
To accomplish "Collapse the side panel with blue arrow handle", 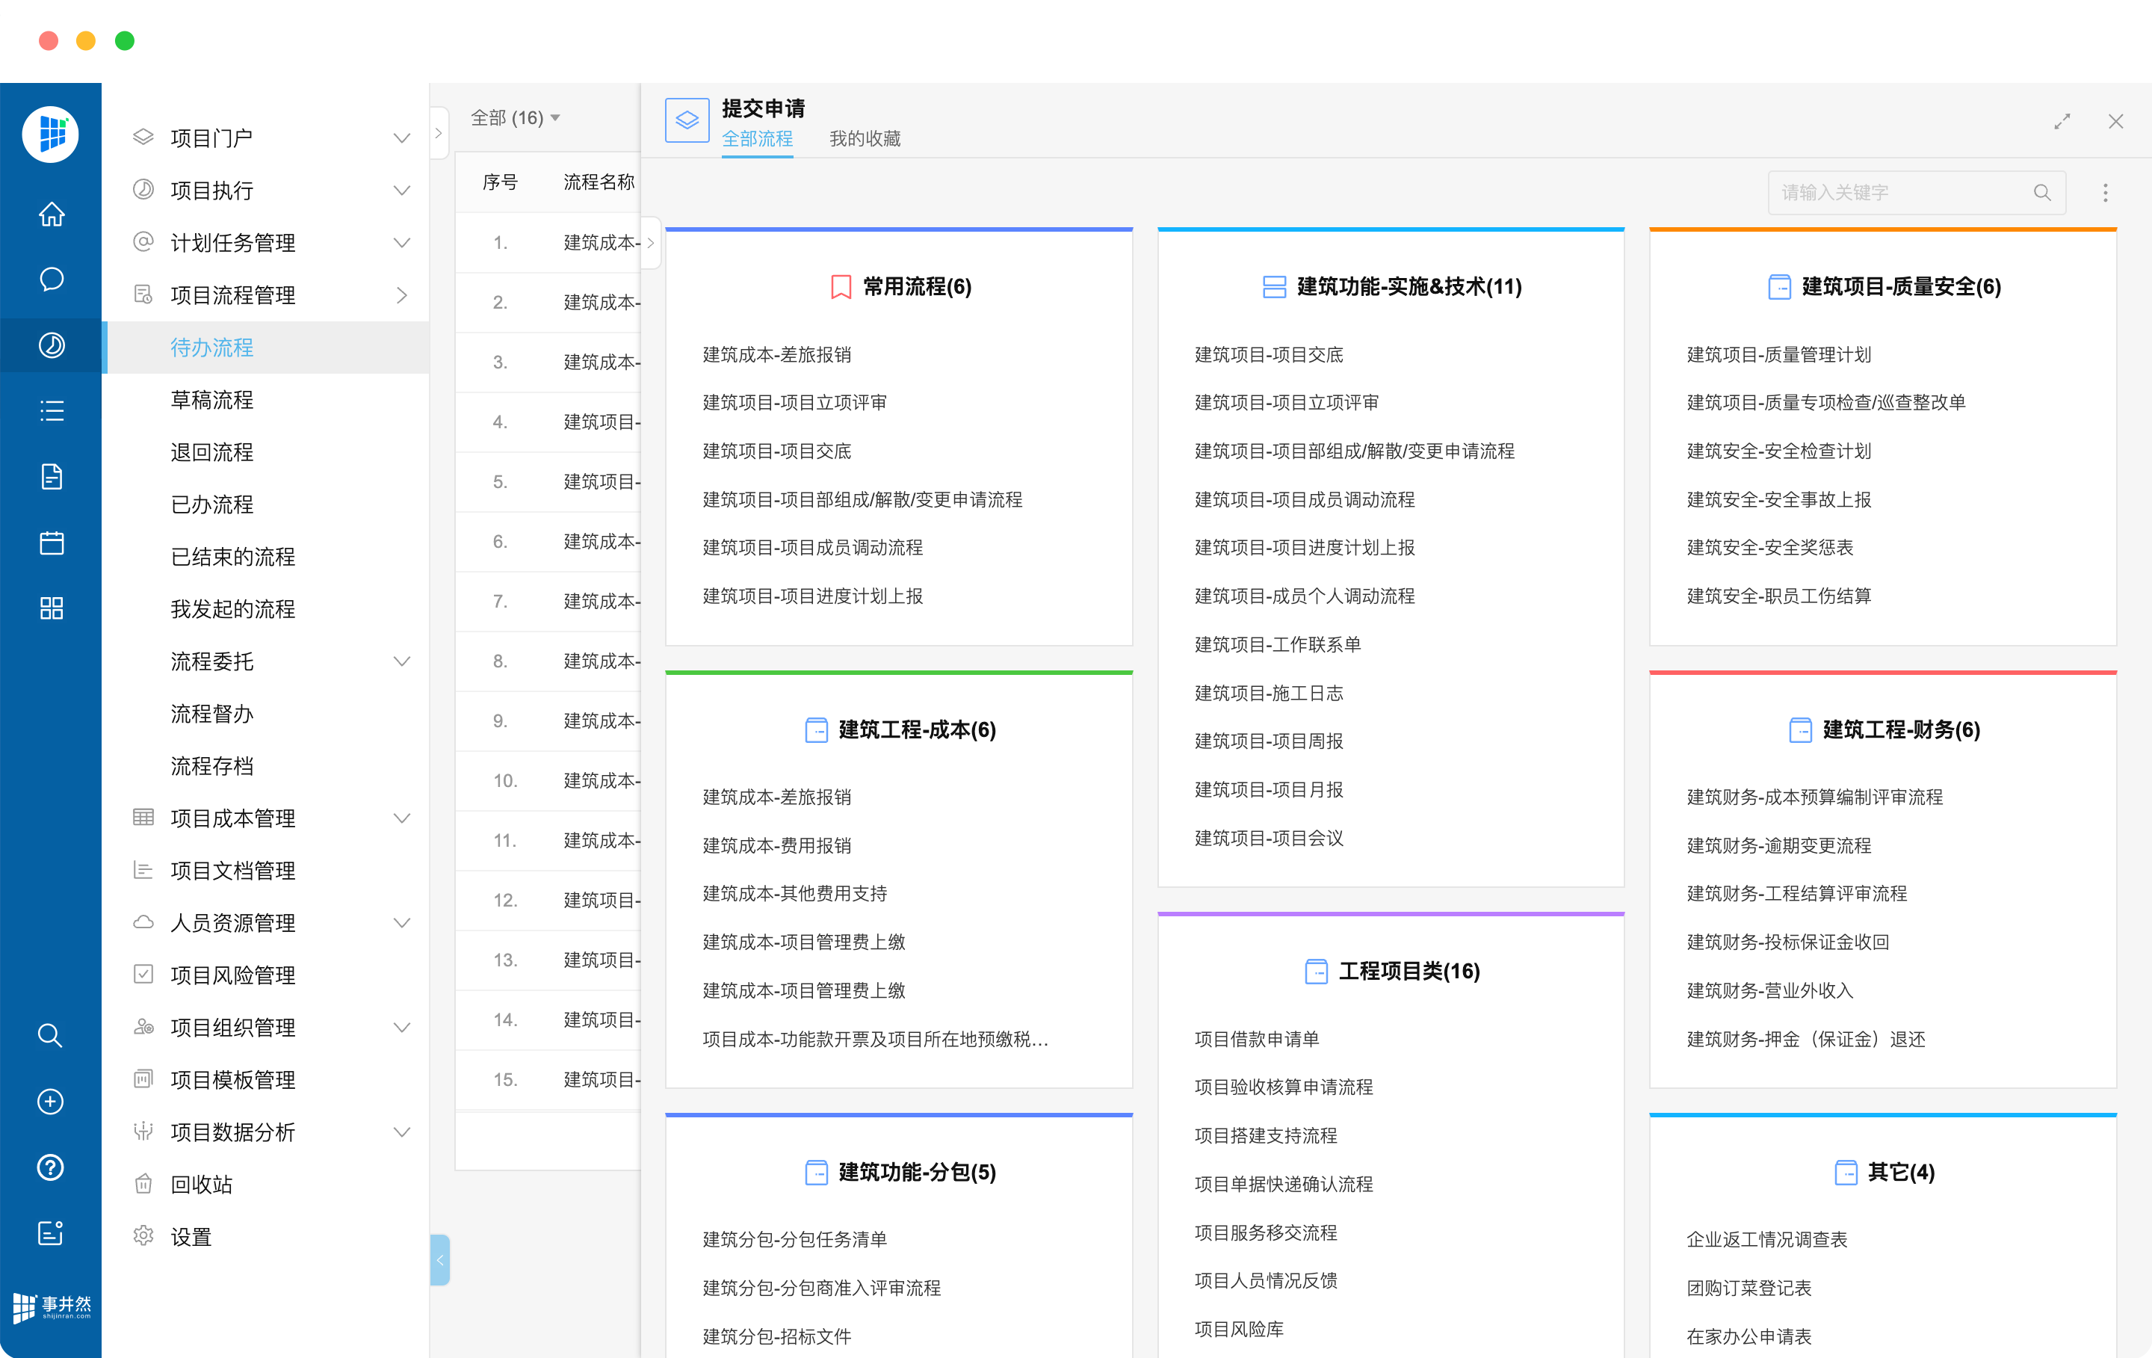I will click(439, 1259).
